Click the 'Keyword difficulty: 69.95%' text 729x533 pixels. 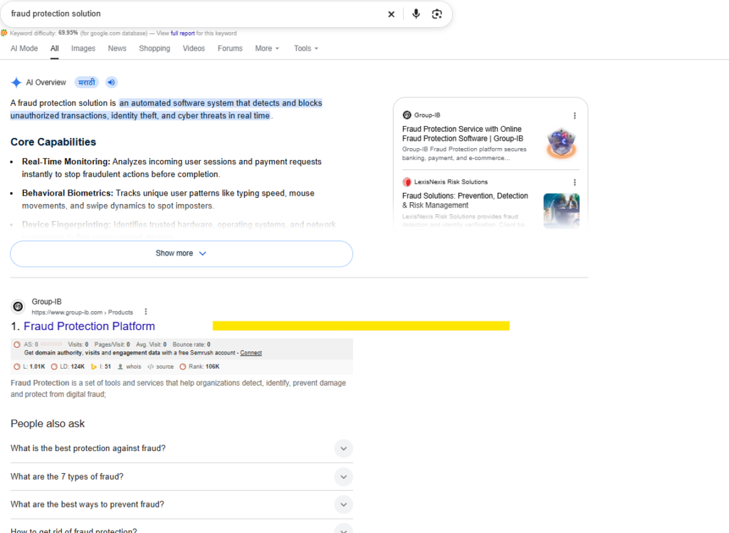(x=43, y=33)
